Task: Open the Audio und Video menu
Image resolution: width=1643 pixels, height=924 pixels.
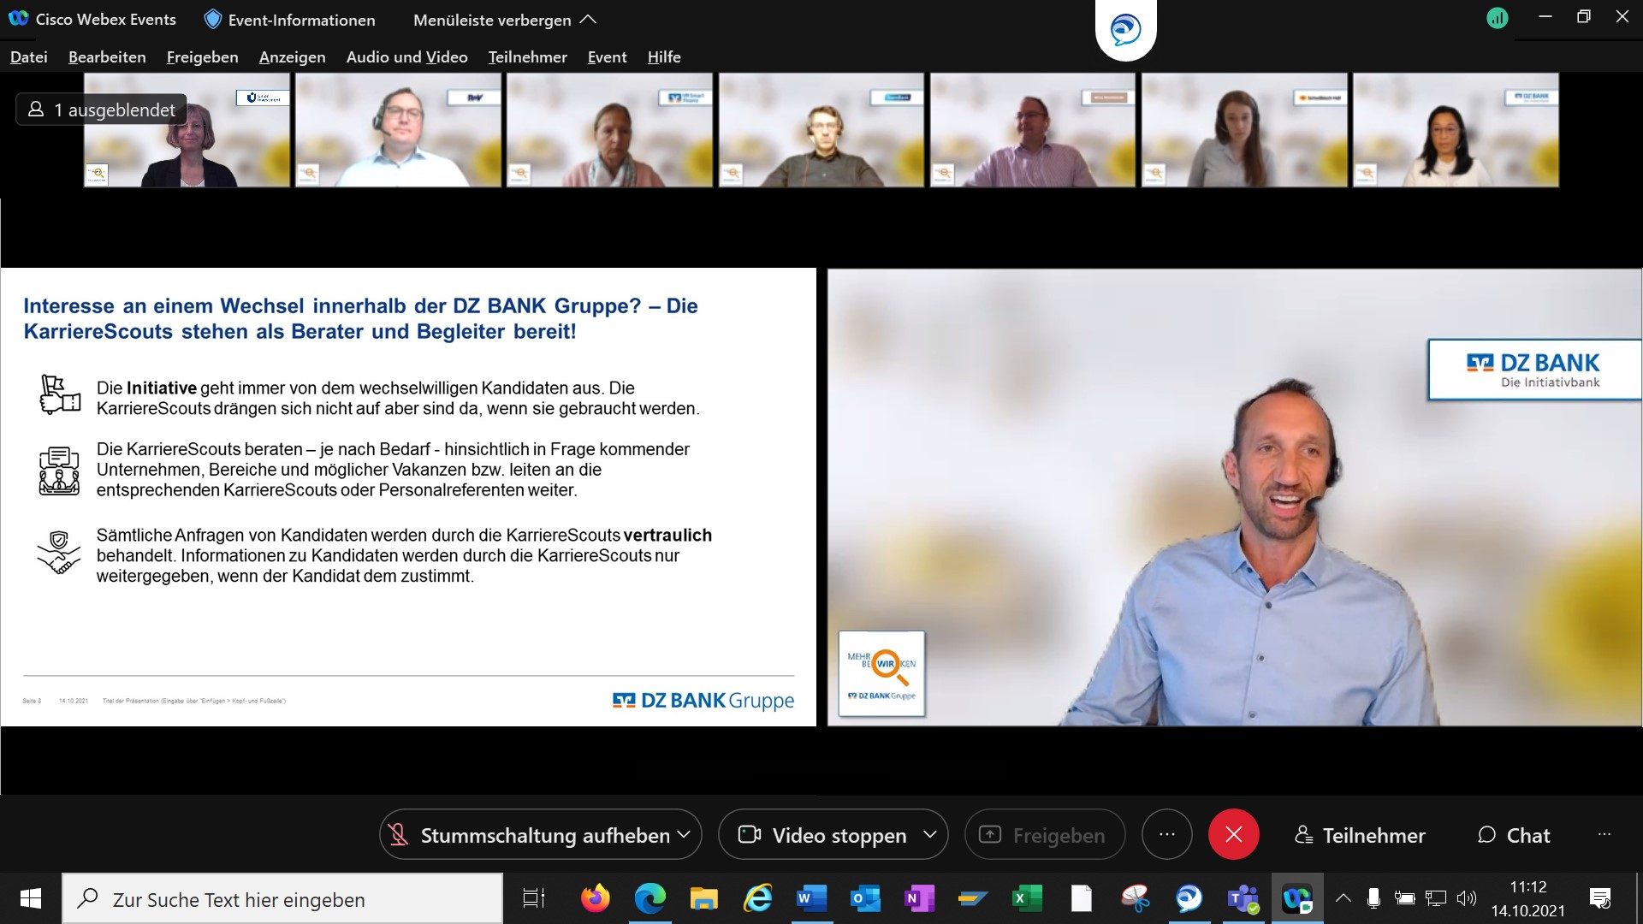Action: [x=406, y=56]
